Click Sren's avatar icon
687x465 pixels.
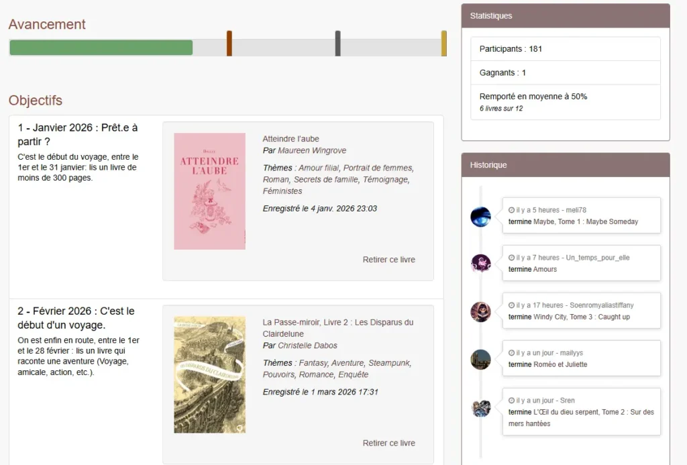[480, 408]
